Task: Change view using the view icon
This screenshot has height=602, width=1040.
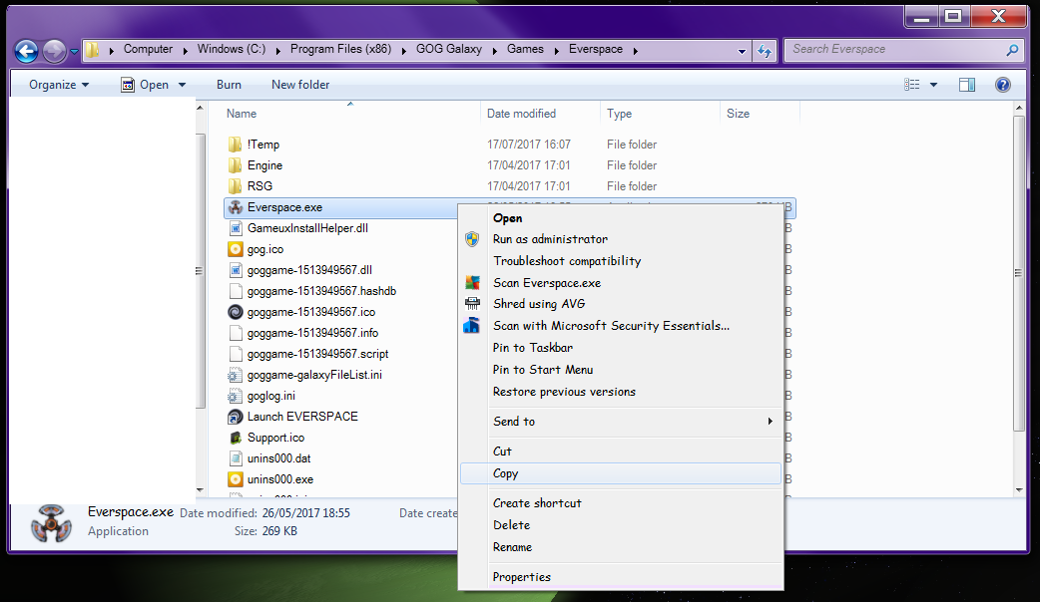Action: tap(912, 85)
